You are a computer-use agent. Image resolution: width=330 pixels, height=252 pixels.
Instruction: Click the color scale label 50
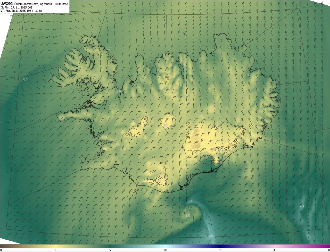coord(328,250)
